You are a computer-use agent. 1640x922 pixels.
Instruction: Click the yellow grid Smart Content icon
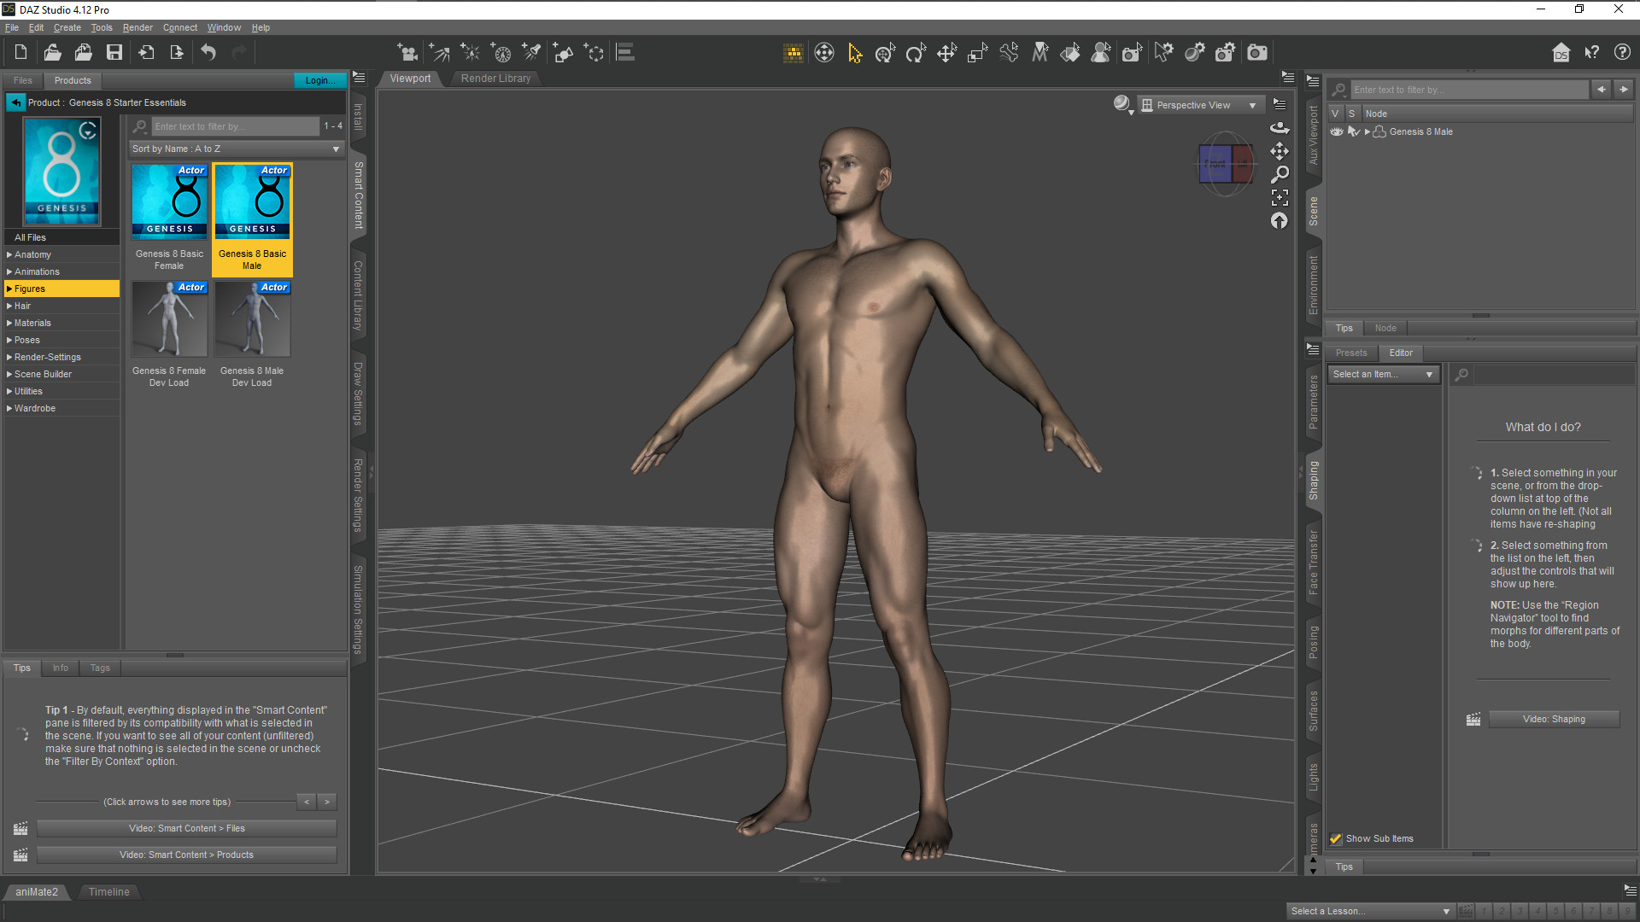click(793, 53)
